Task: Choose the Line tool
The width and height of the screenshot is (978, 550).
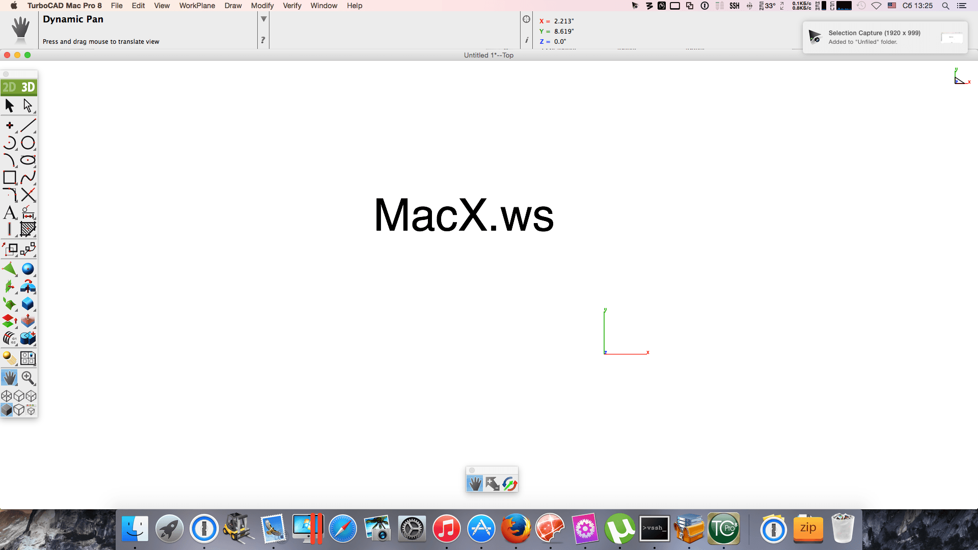Action: [x=28, y=125]
